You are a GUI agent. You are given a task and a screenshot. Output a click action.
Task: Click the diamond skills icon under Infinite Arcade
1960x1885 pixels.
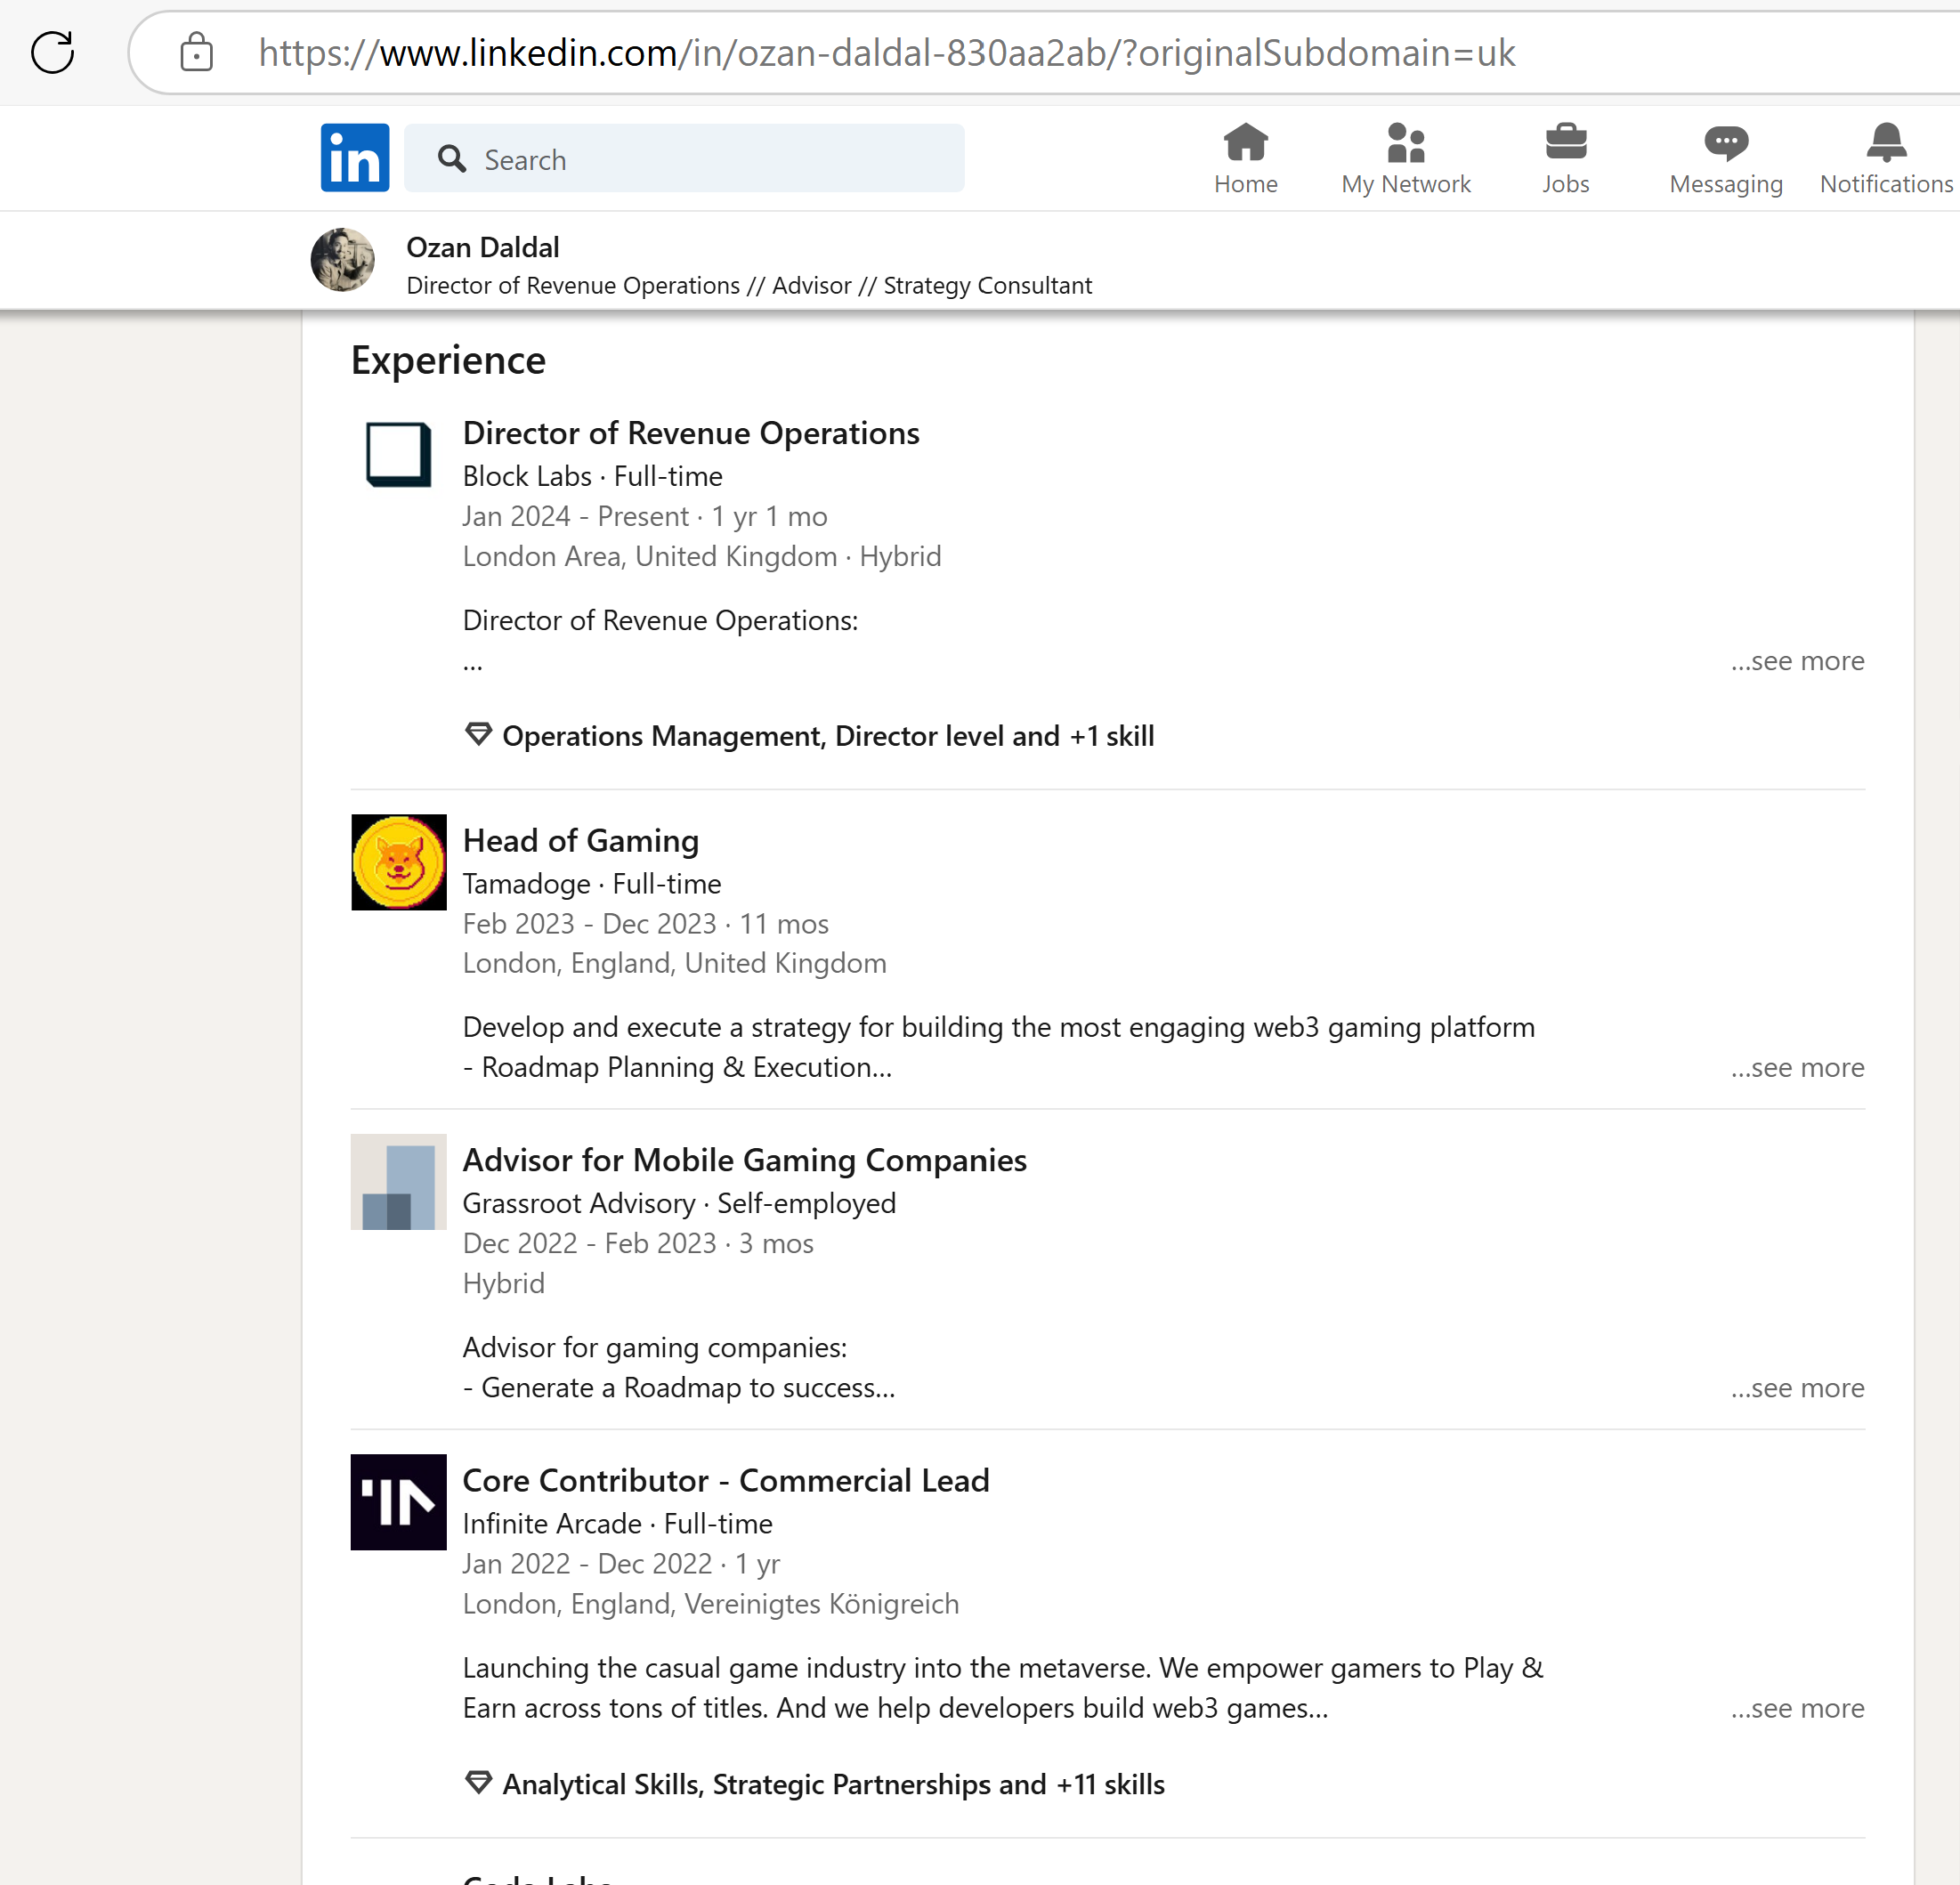pyautogui.click(x=479, y=1783)
